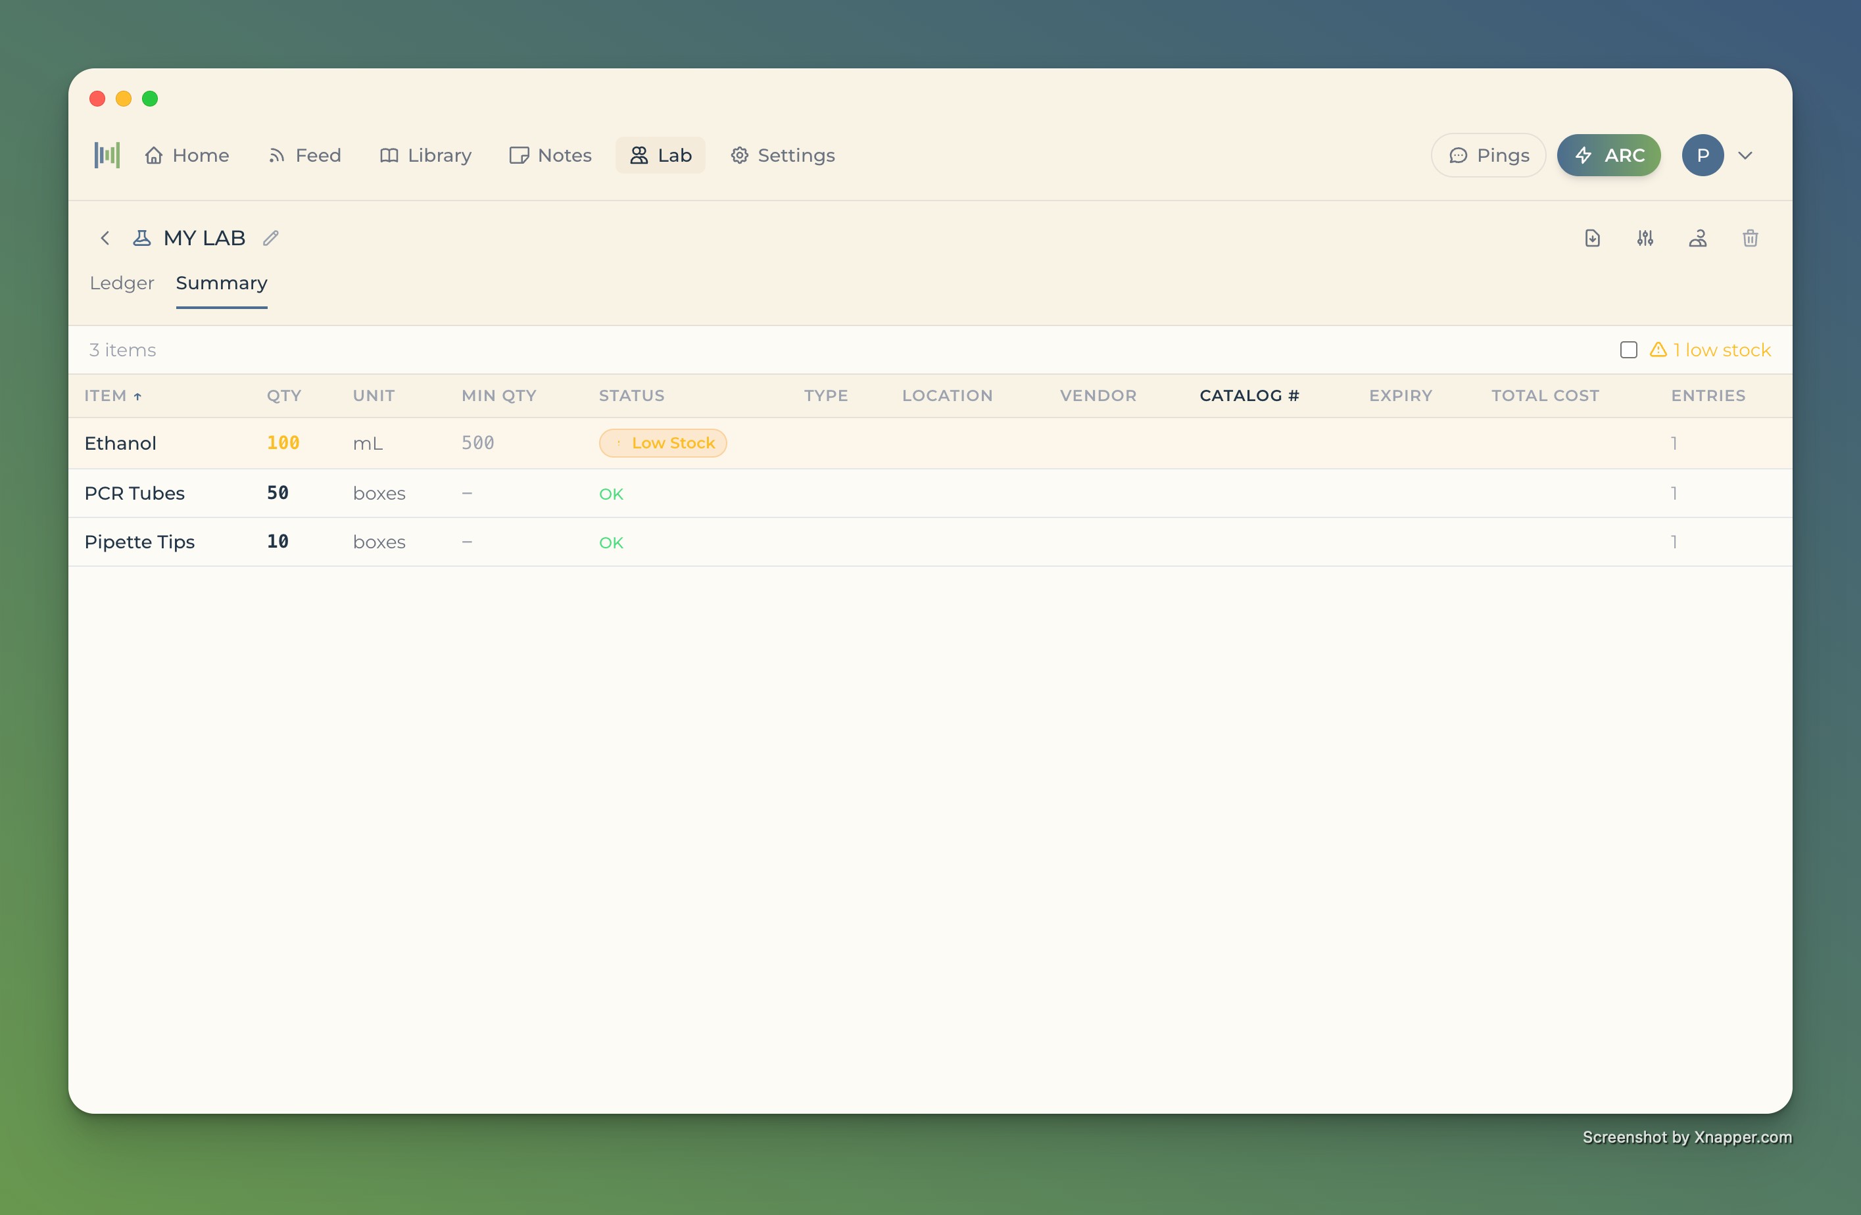Sort by the CATALOG # column header
Viewport: 1861px width, 1215px height.
[1249, 396]
